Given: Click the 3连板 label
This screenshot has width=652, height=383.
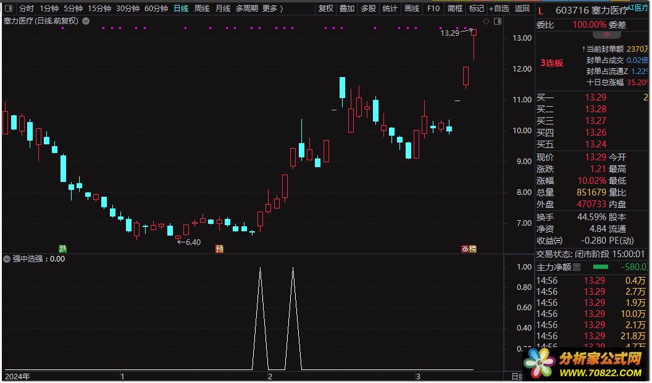Looking at the screenshot, I should pos(552,63).
